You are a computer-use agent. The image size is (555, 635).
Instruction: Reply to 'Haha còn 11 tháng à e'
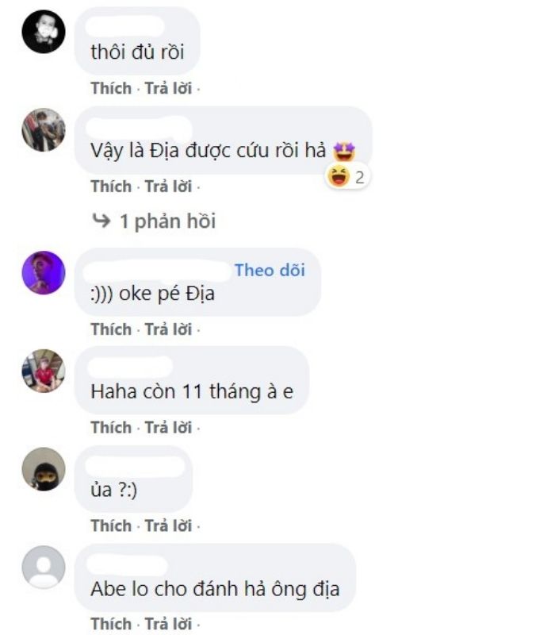pyautogui.click(x=168, y=428)
